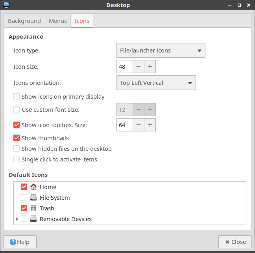Enable Single click to activate items
This screenshot has width=255, height=253.
point(17,159)
